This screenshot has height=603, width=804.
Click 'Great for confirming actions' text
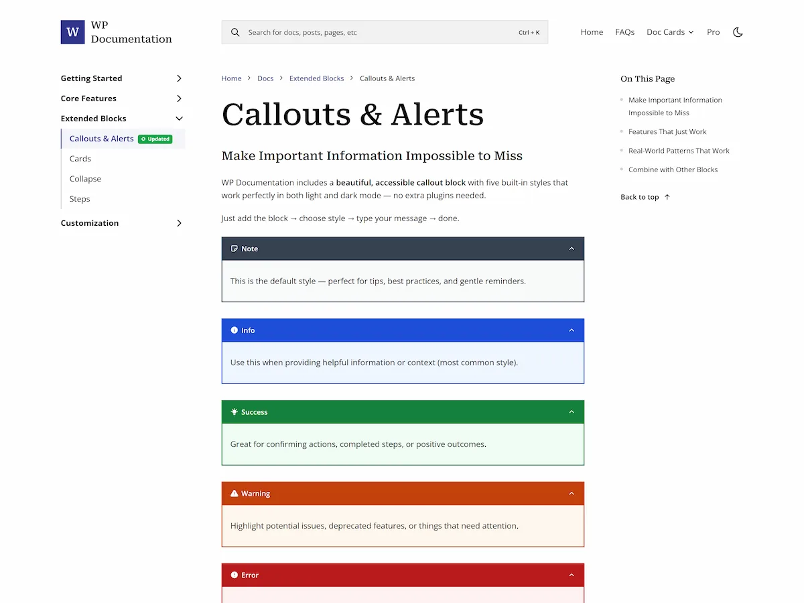[358, 444]
